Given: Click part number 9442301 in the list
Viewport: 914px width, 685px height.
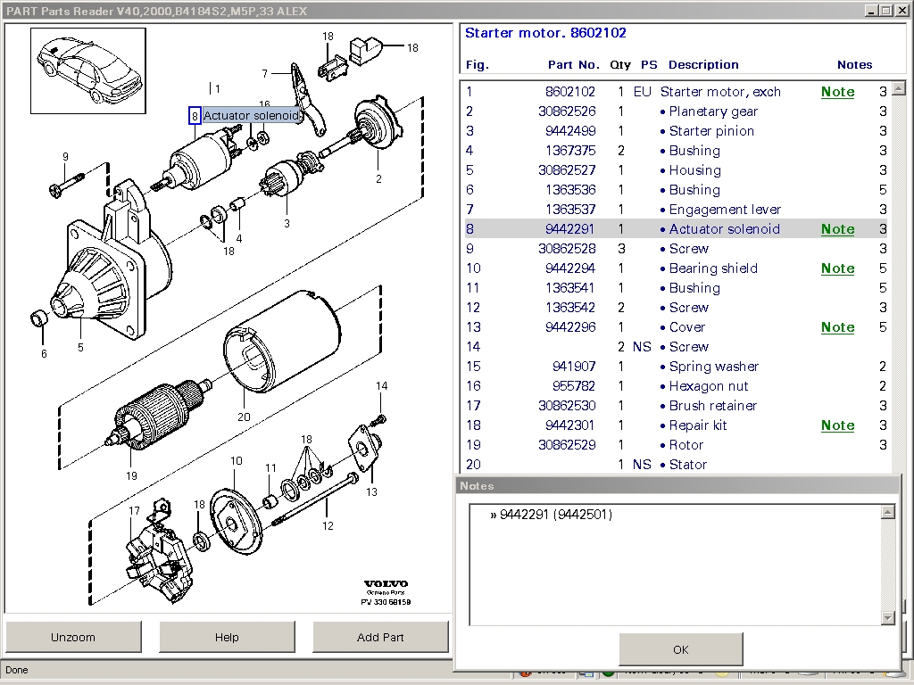Looking at the screenshot, I should pos(570,425).
